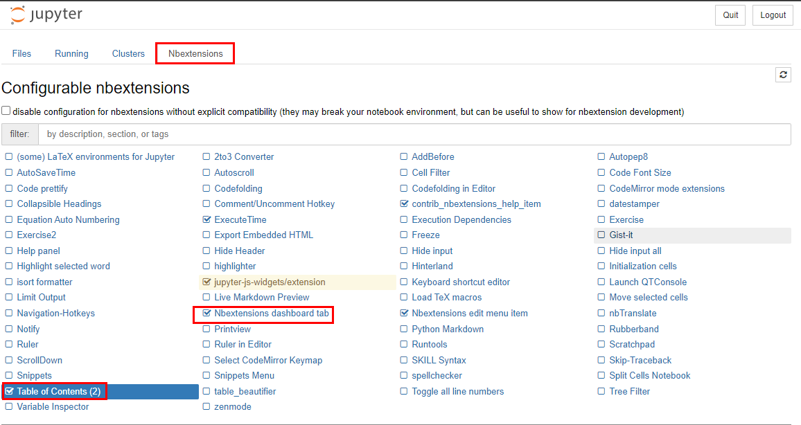Select Comment/Uncomment Hotkey extension
Viewport: 801px width, 425px height.
(x=275, y=204)
